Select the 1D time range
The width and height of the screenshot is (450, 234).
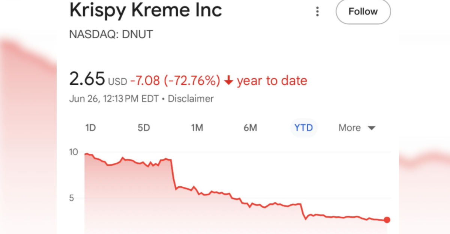90,128
